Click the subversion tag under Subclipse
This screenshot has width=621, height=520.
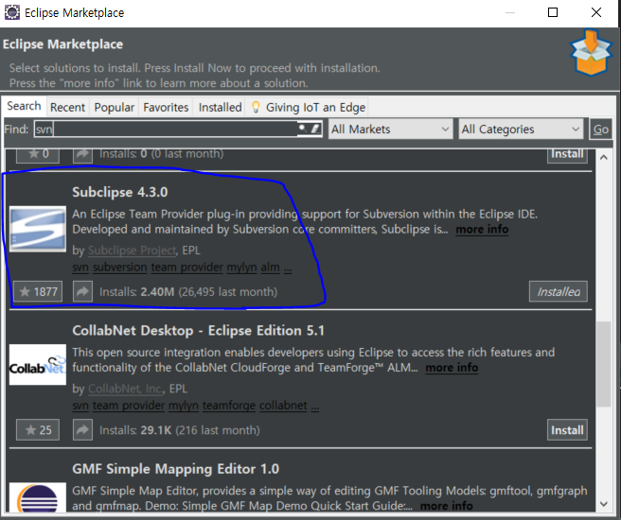coord(120,268)
